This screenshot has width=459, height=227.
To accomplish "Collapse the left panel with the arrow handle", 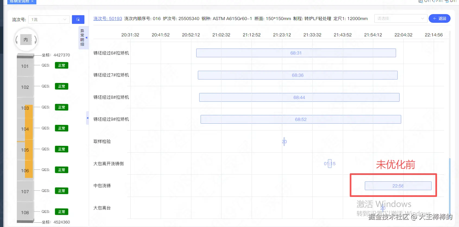I will 87,118.
